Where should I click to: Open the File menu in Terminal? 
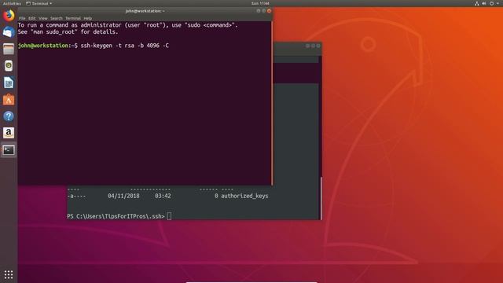tap(22, 18)
